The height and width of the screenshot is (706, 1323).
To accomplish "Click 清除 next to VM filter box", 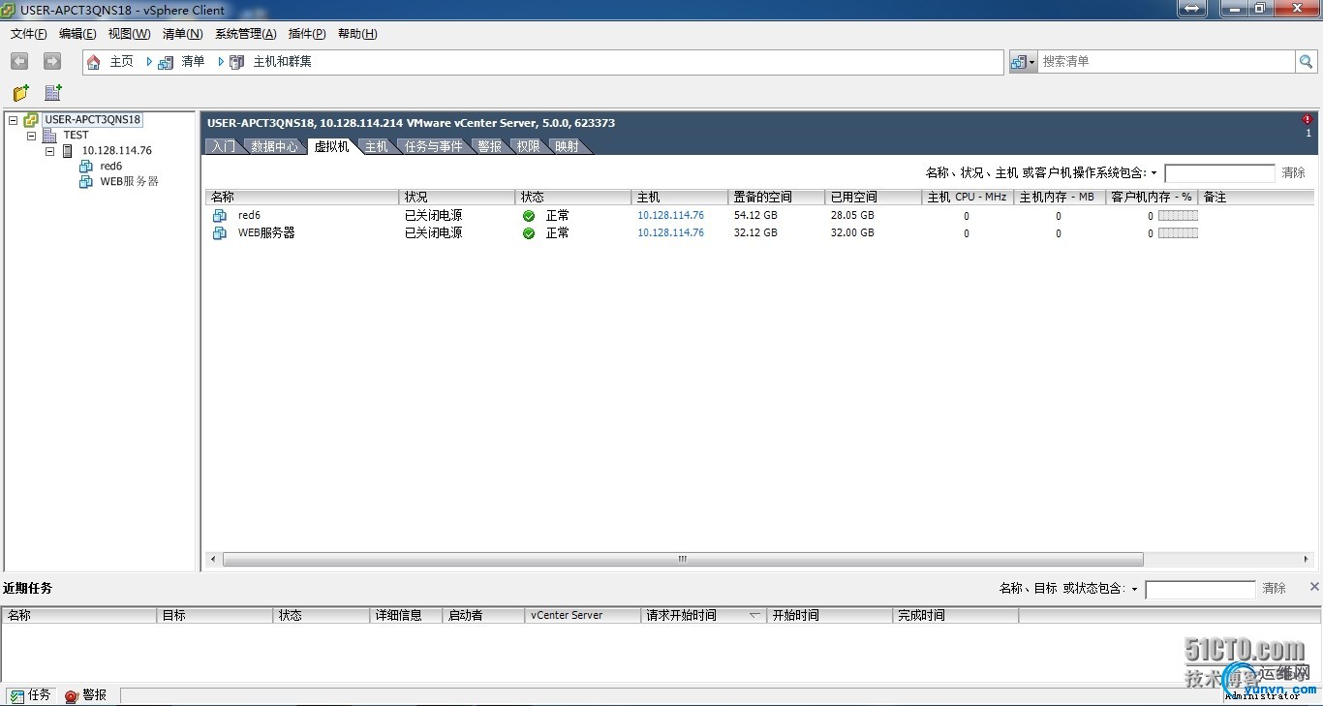I will pos(1293,173).
